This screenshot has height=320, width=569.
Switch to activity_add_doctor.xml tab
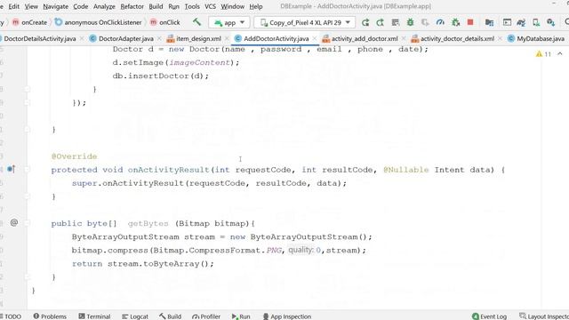click(x=365, y=38)
